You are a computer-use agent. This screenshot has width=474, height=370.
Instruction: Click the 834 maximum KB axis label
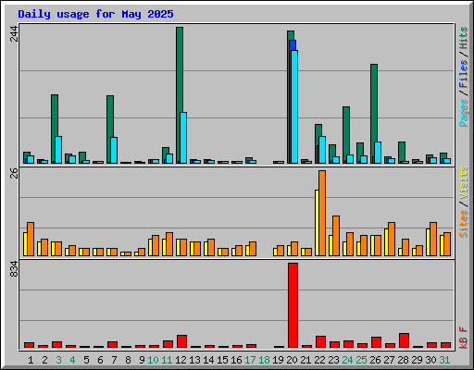[x=14, y=269]
